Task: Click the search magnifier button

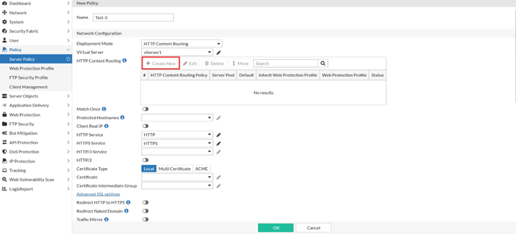Action: tap(323, 64)
